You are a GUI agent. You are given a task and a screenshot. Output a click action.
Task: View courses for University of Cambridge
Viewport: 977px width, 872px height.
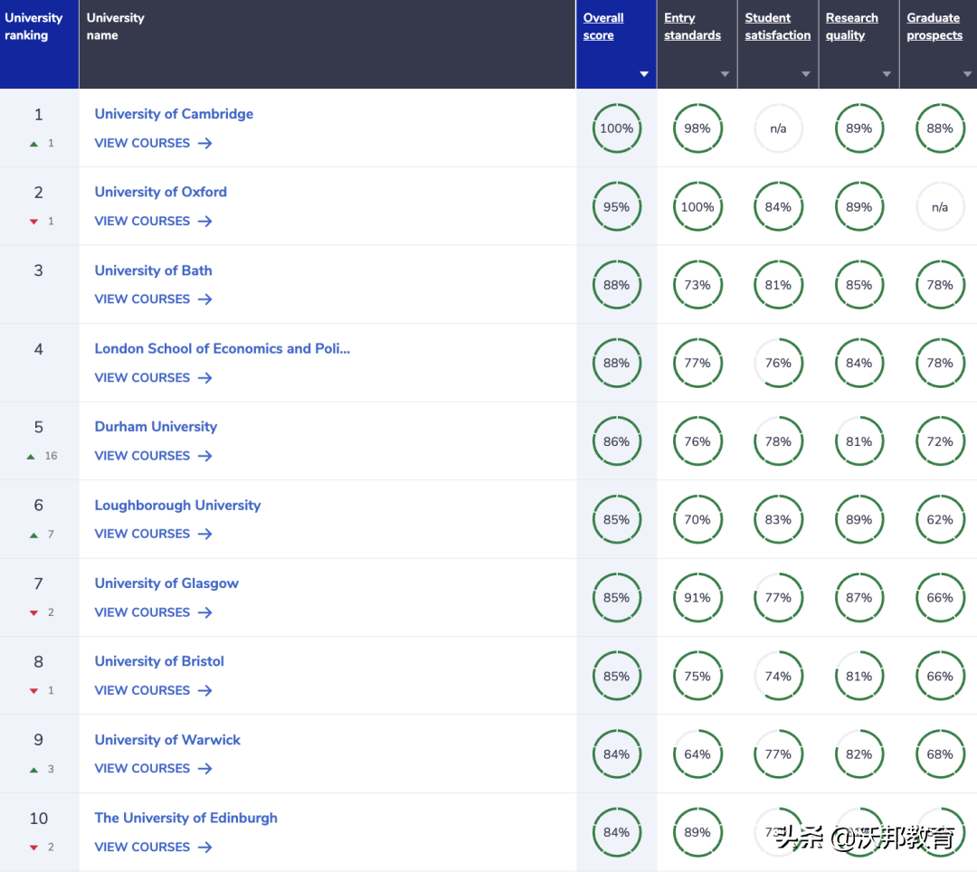(x=153, y=143)
